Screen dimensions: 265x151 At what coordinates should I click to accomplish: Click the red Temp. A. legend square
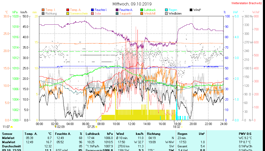click(68, 10)
